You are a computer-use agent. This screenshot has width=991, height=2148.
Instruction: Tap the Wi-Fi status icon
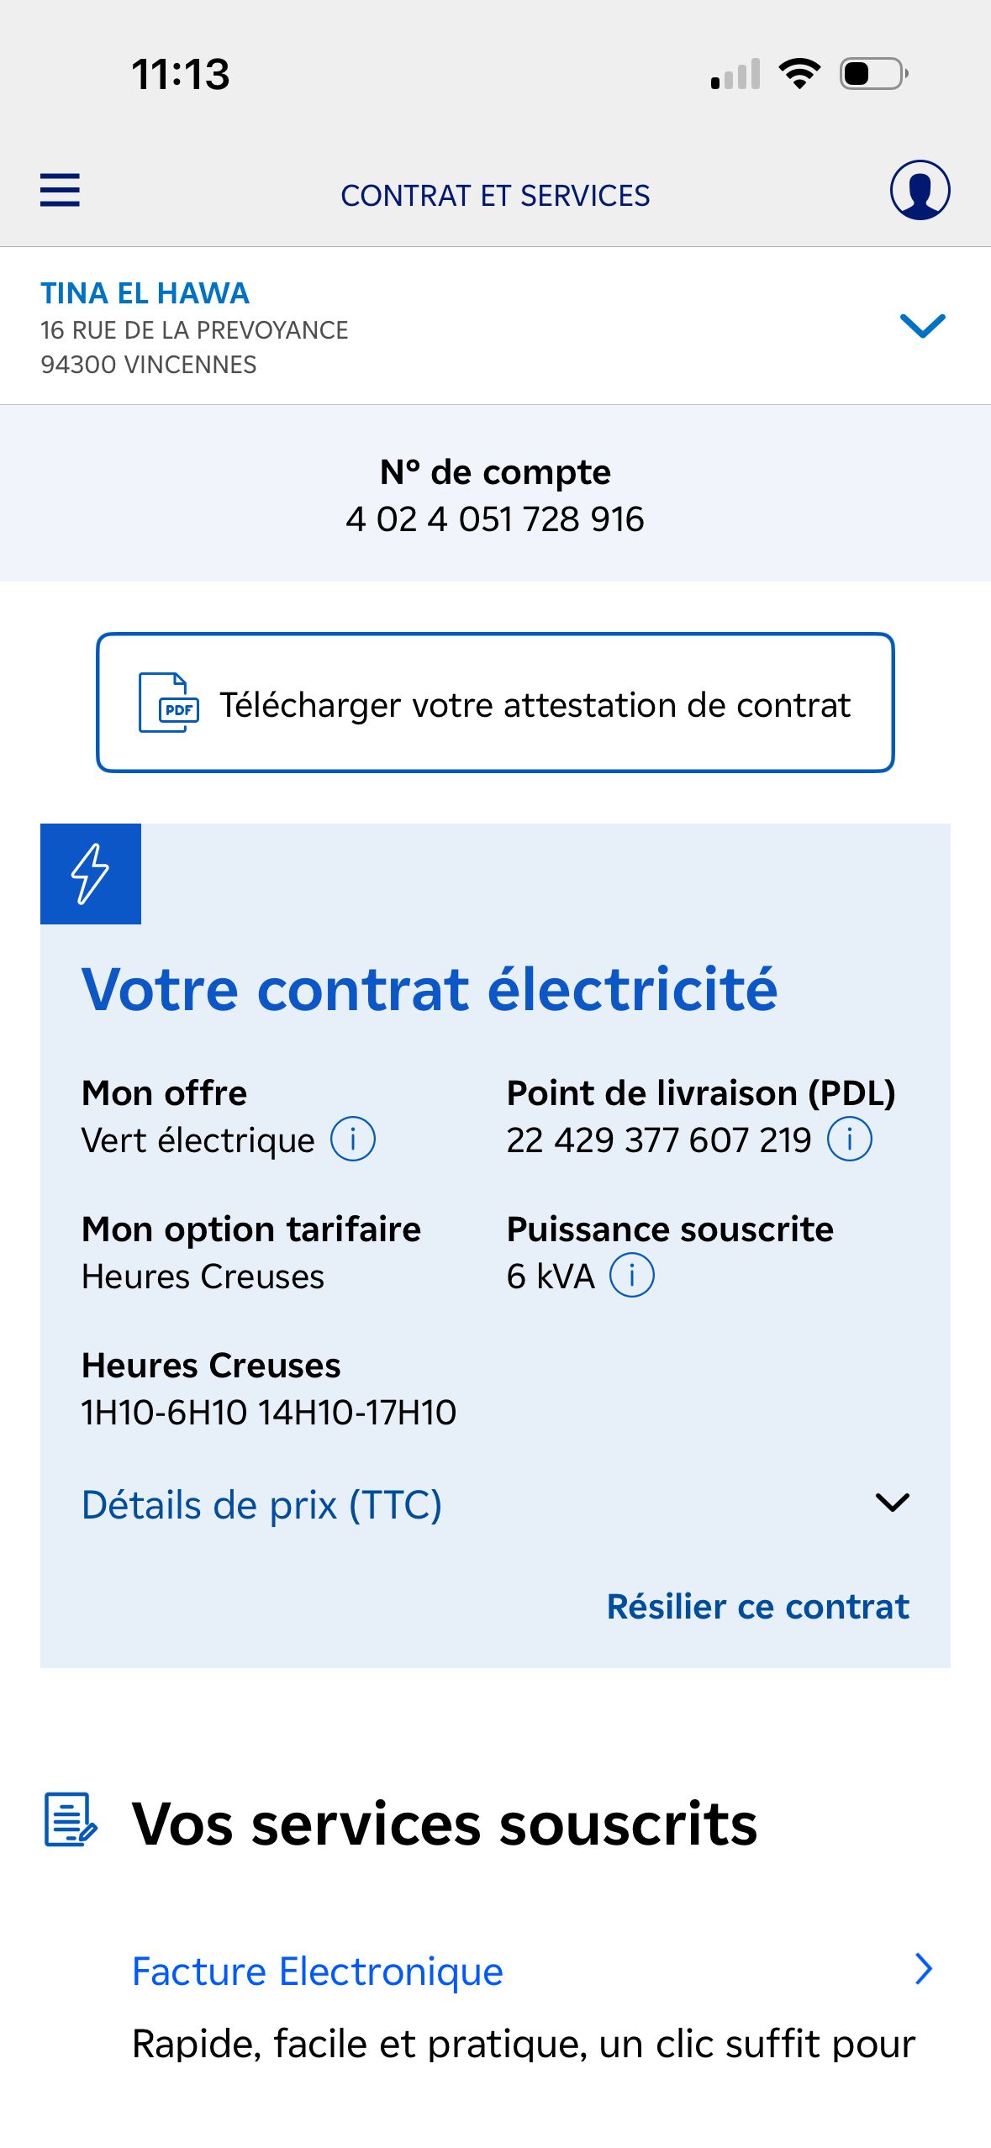tap(799, 74)
